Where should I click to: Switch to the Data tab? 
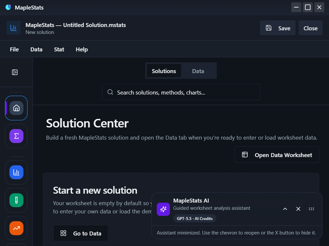tap(198, 71)
